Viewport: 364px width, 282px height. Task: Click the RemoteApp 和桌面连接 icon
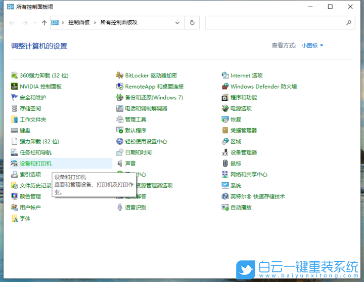120,87
